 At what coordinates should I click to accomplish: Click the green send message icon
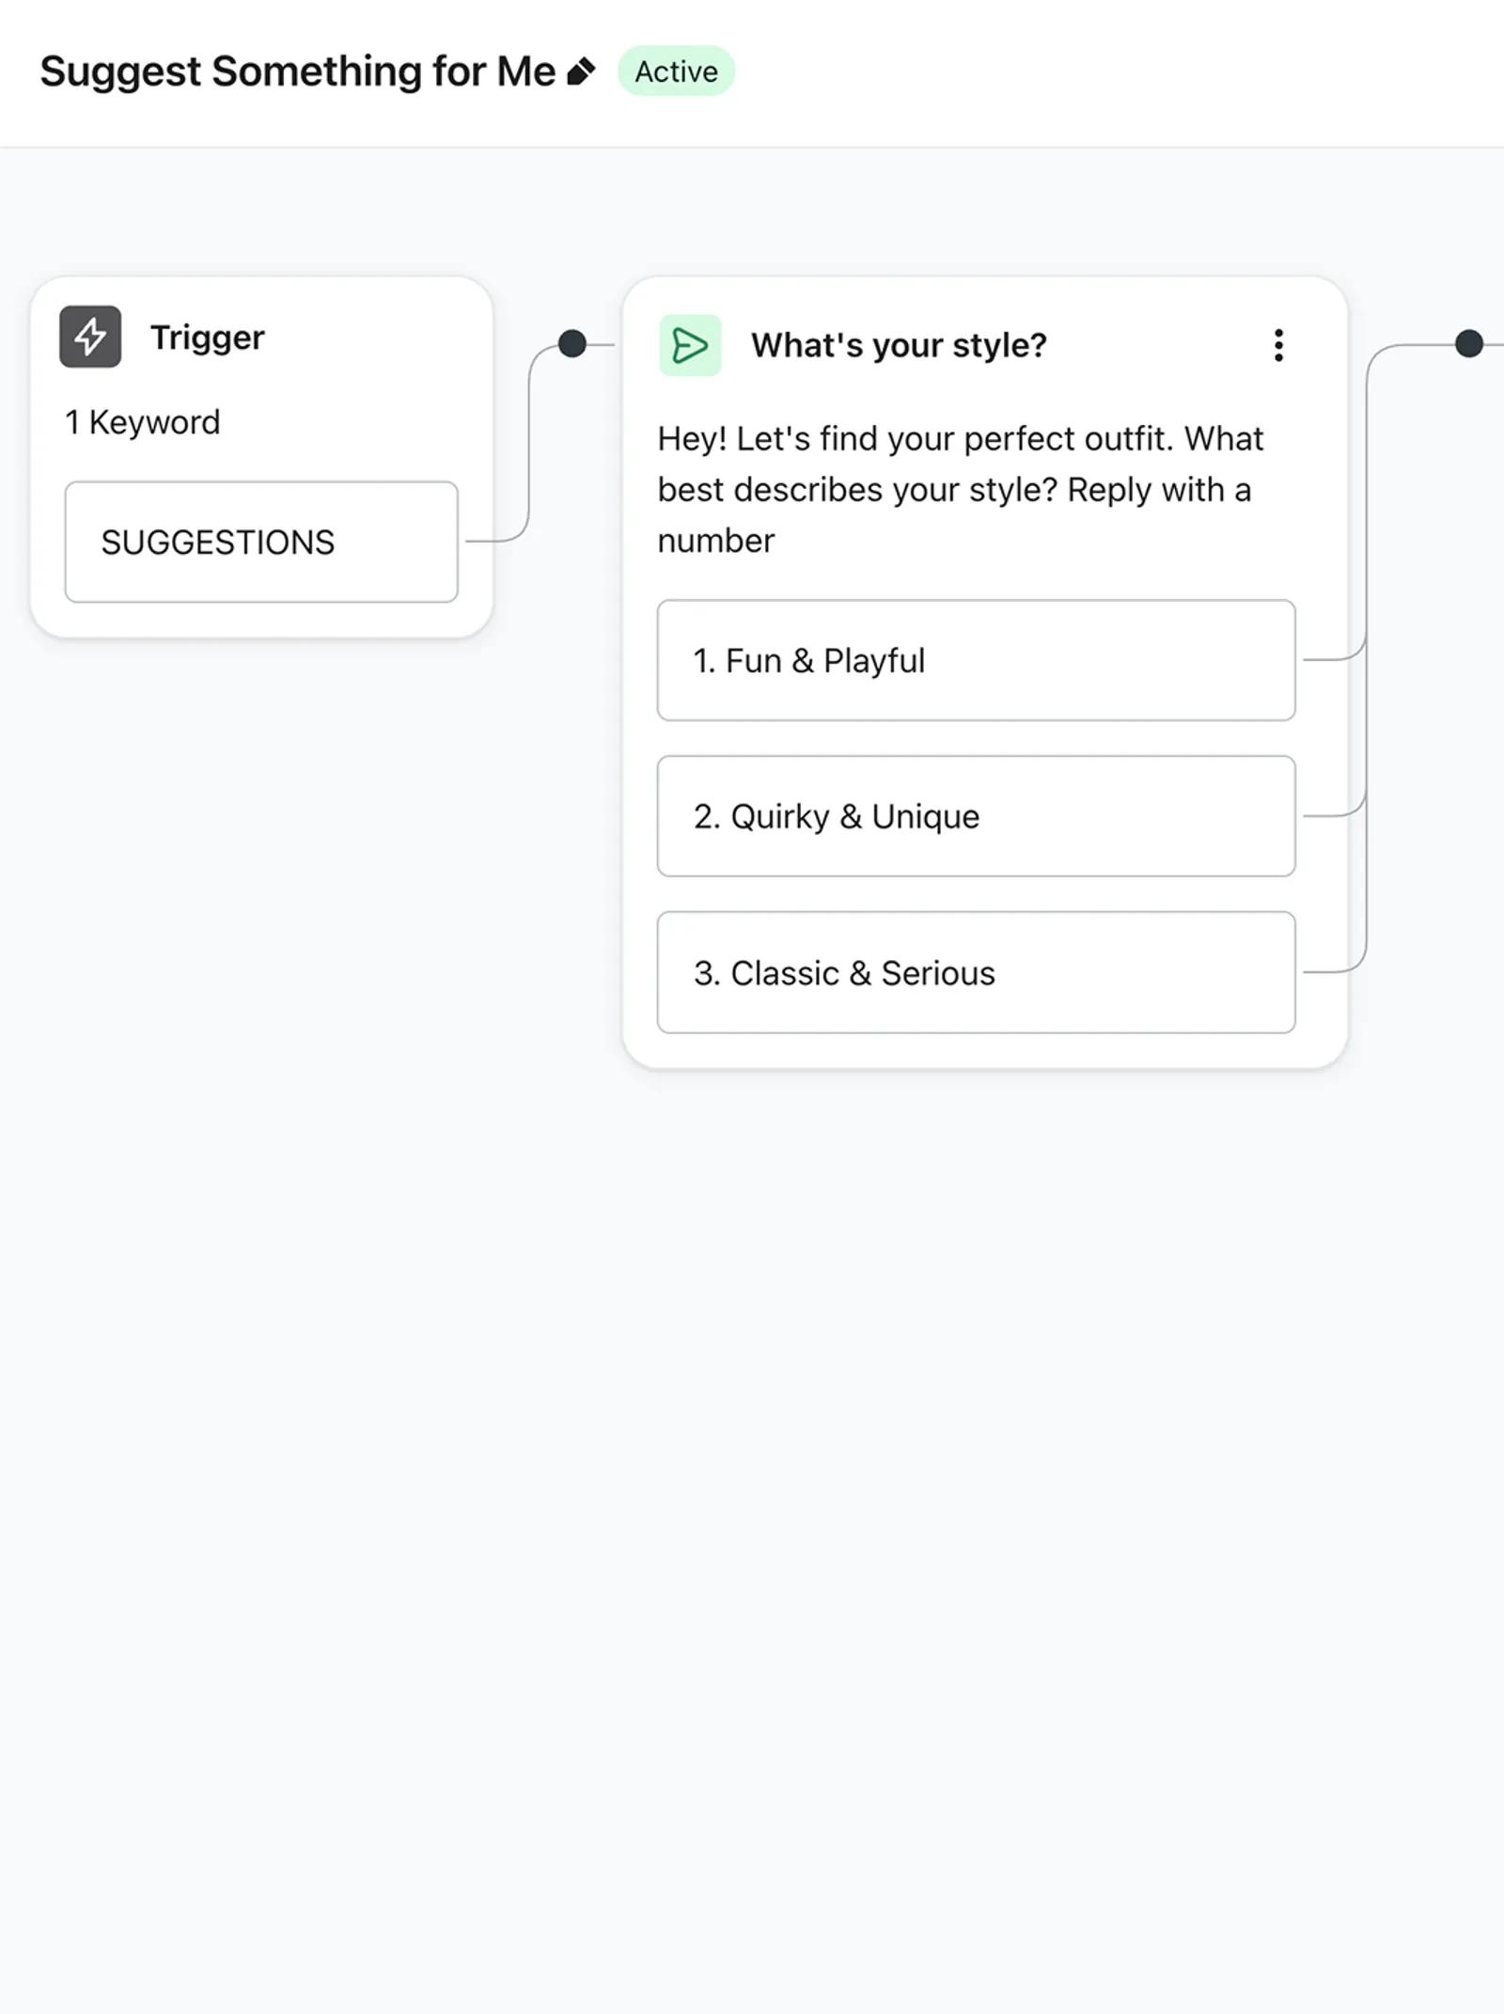(690, 345)
